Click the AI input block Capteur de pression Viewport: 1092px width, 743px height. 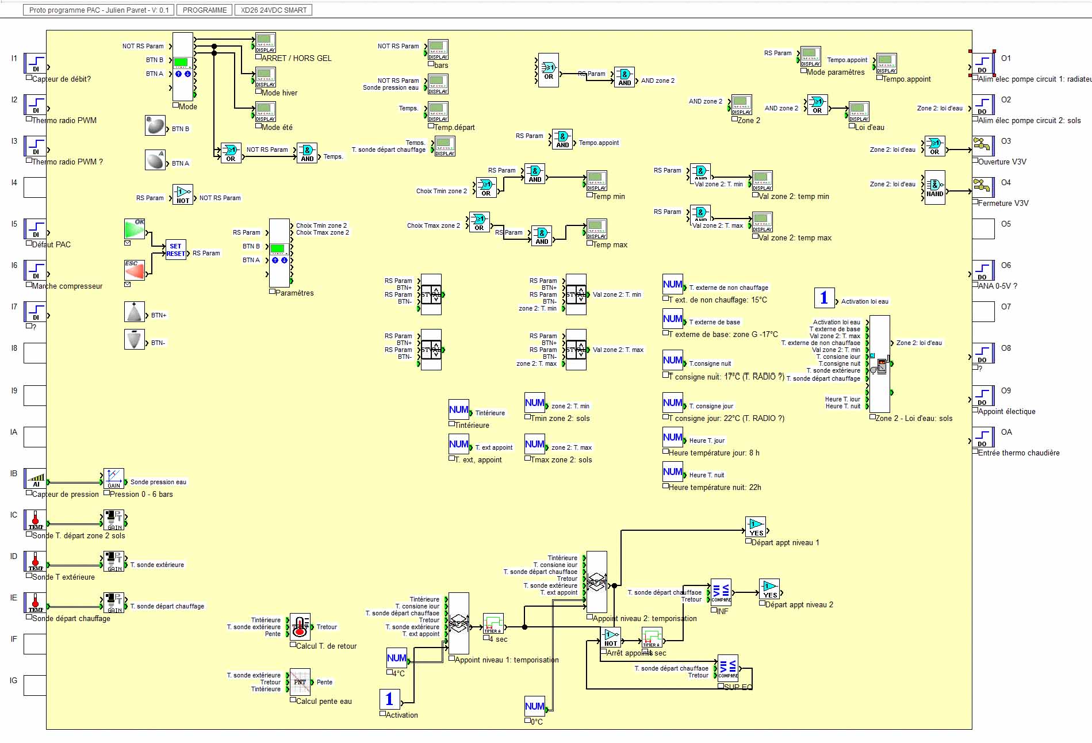pos(36,478)
